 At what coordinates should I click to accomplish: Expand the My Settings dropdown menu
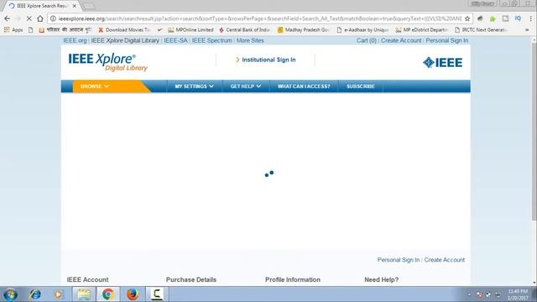(x=194, y=86)
